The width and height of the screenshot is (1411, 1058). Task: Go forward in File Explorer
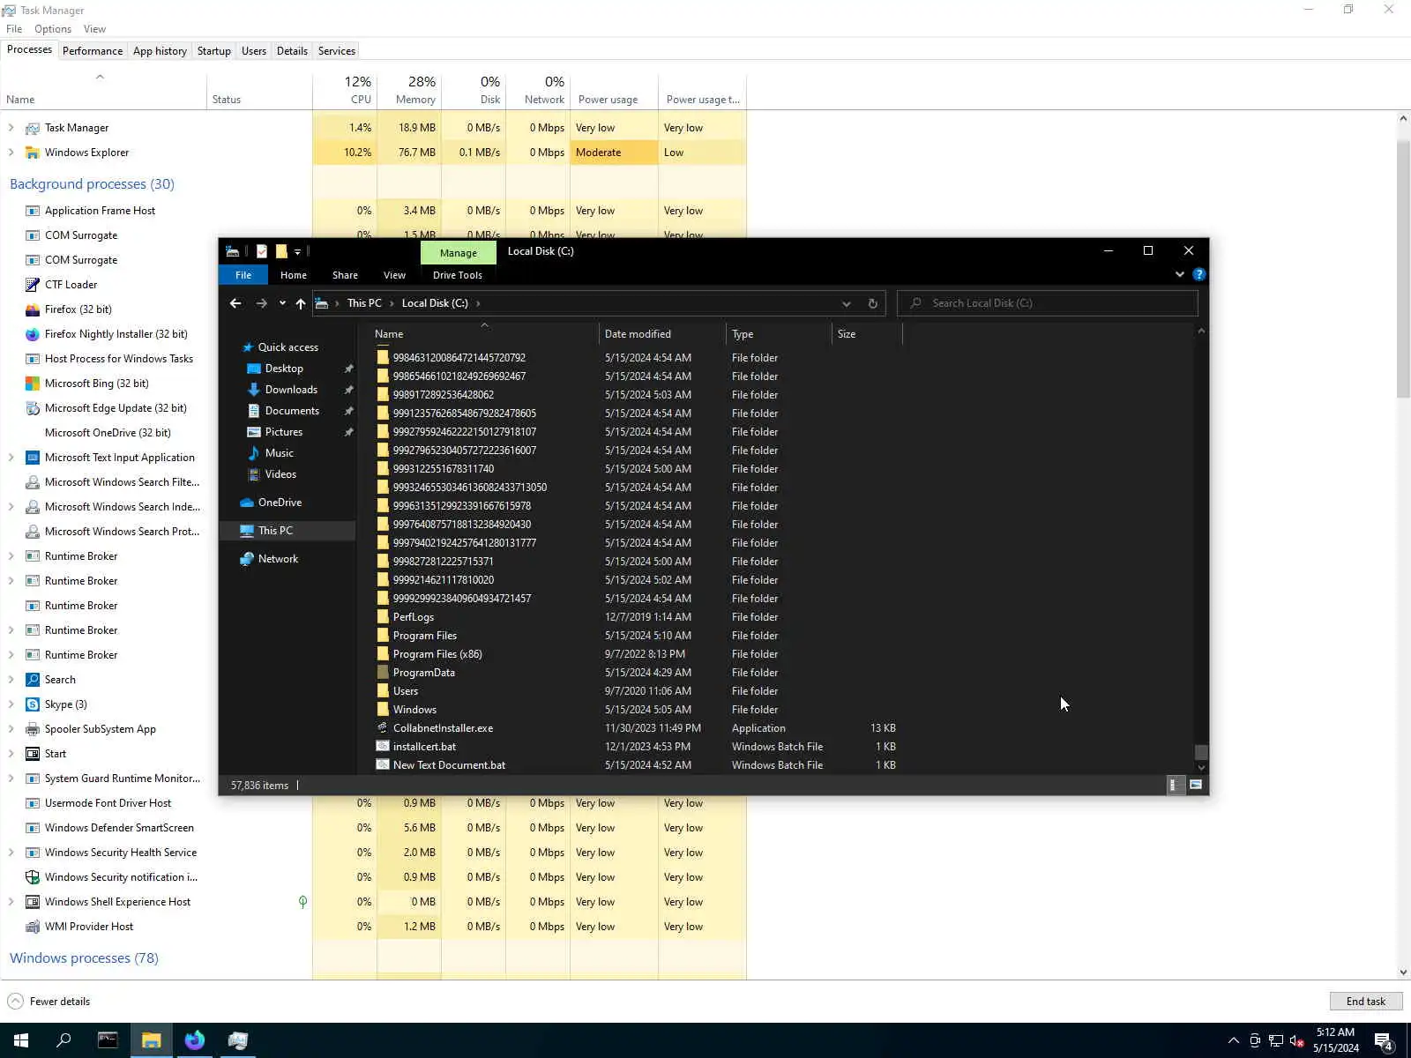click(x=261, y=303)
